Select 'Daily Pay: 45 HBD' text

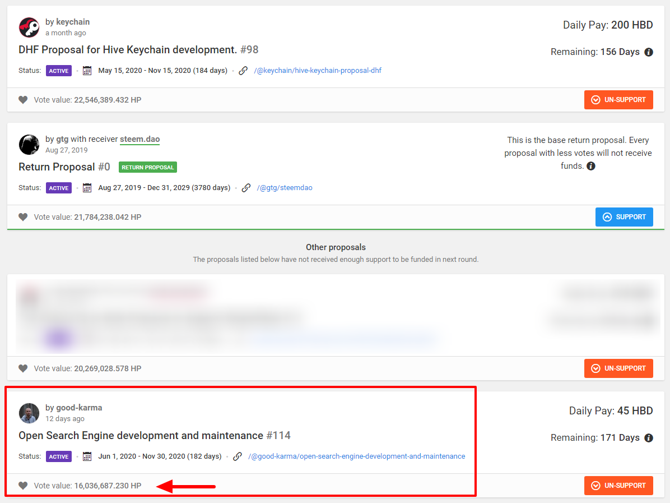[x=611, y=410]
